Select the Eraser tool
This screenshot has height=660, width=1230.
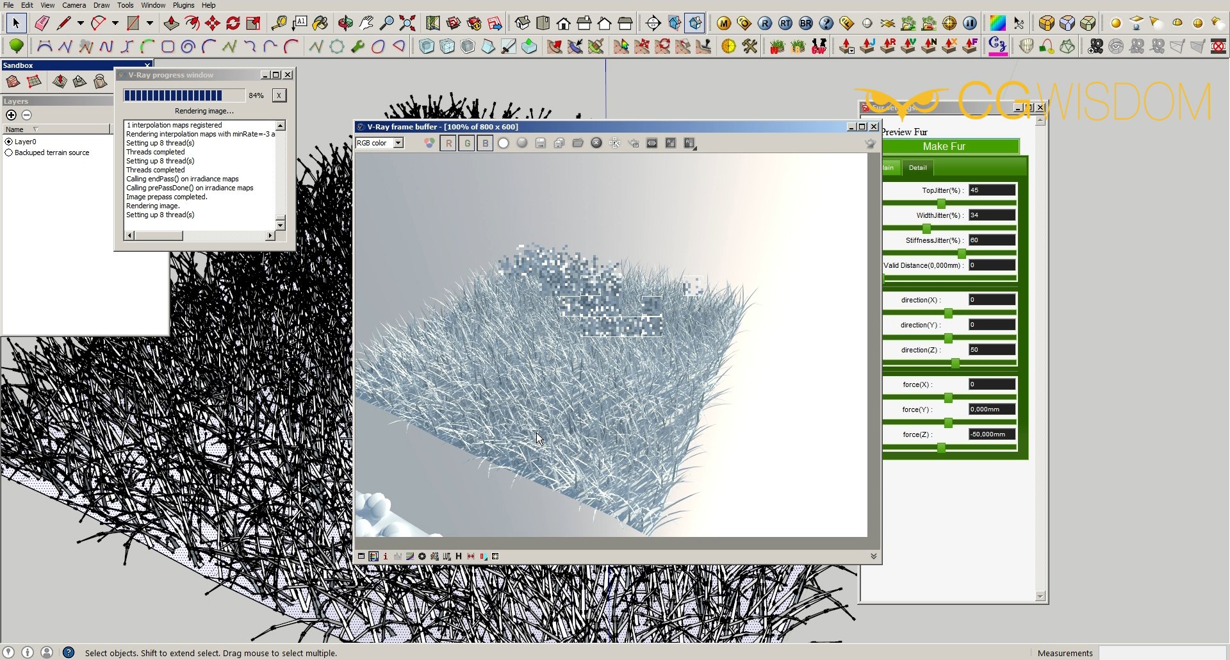pos(42,24)
